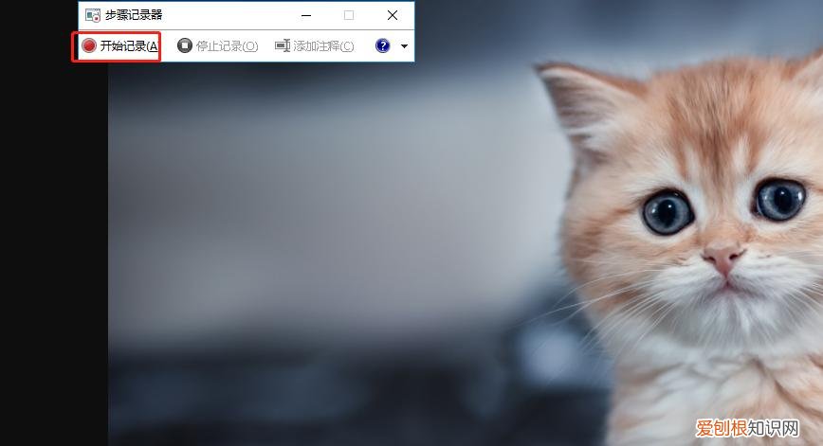Click the kitten's pink nose
823x446 pixels.
[x=724, y=257]
